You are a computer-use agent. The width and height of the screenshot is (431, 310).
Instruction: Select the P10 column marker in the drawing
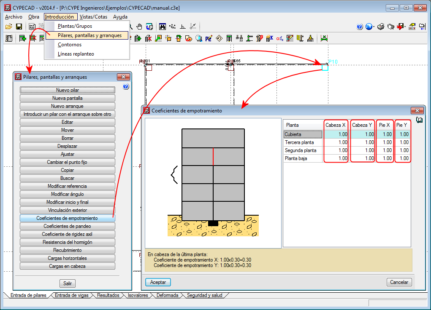pos(325,67)
